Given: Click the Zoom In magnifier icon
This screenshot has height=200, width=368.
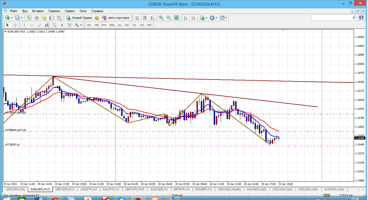Looking at the screenshot, I should pyautogui.click(x=161, y=18).
